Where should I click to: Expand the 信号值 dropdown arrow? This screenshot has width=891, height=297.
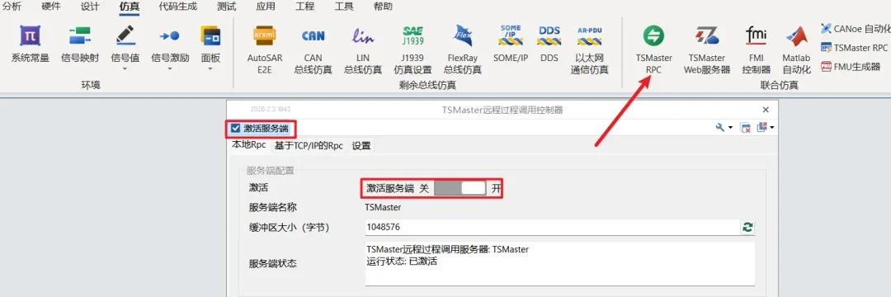click(x=125, y=69)
